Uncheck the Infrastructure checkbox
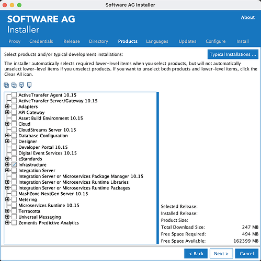This screenshot has width=261, height=261. pos(14,164)
